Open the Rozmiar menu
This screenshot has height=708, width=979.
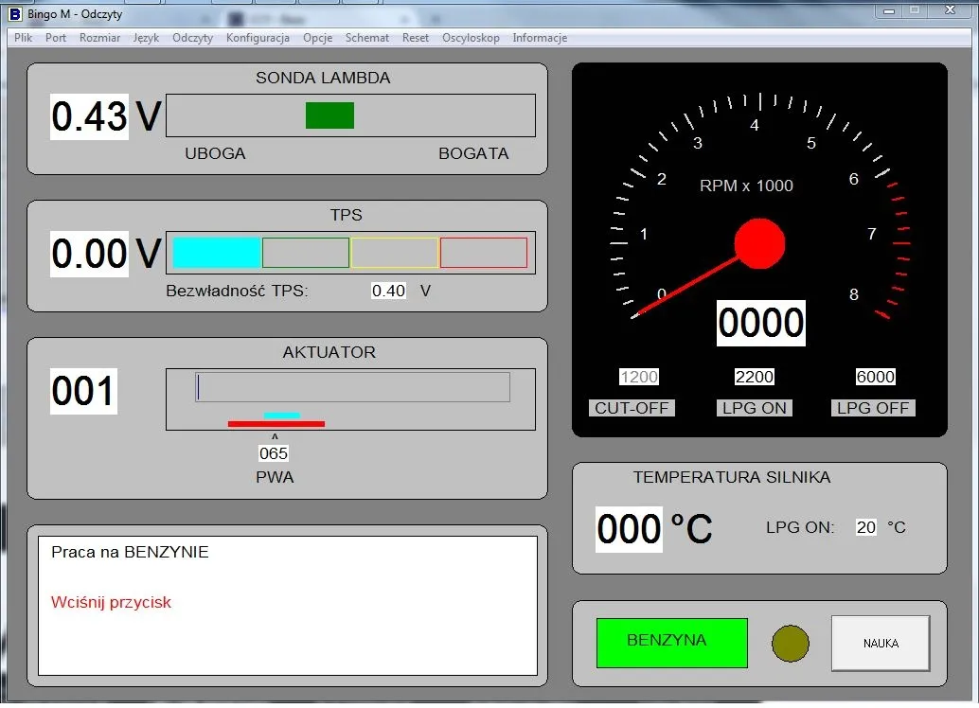click(98, 38)
